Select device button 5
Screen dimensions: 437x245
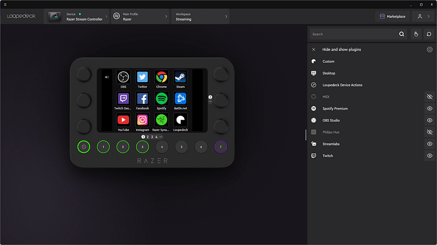click(x=181, y=146)
